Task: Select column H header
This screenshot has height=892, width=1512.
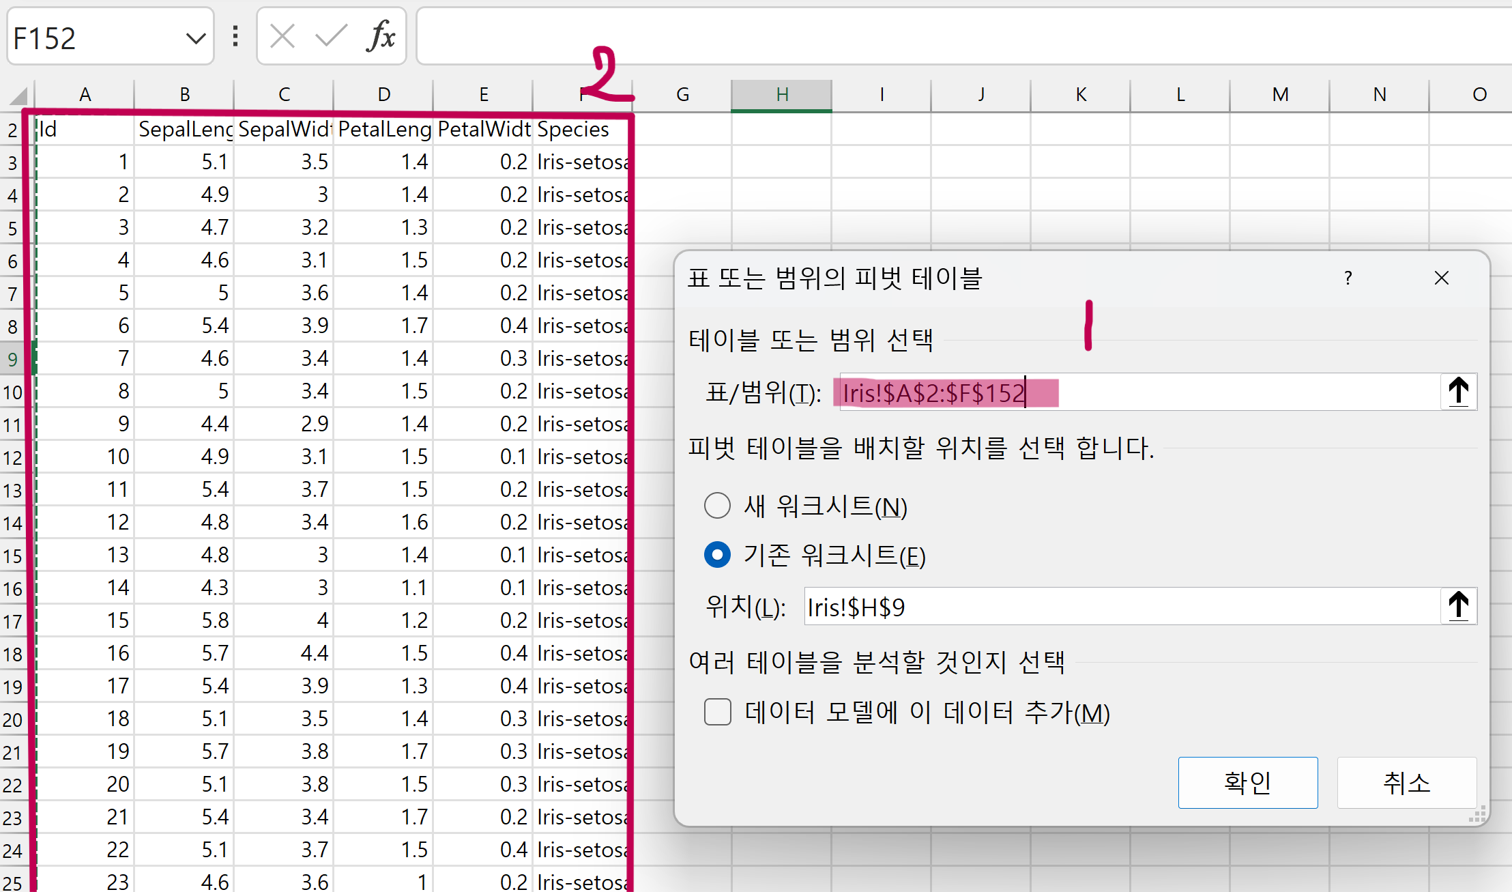Action: coord(782,95)
